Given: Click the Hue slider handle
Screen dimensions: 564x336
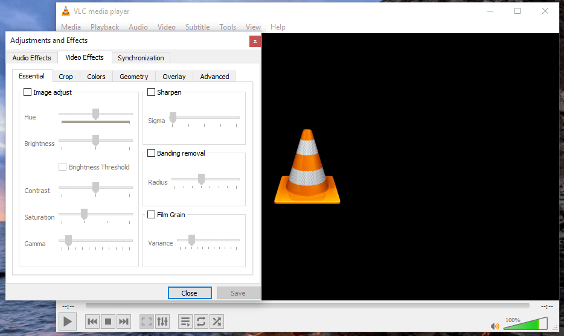Looking at the screenshot, I should 95,114.
